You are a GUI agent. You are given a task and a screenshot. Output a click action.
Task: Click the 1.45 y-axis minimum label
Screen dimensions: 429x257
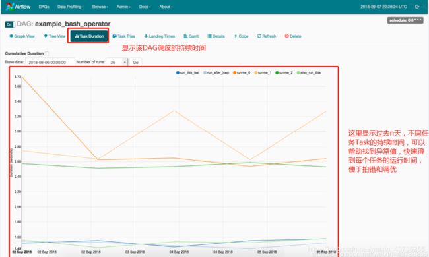(18, 248)
